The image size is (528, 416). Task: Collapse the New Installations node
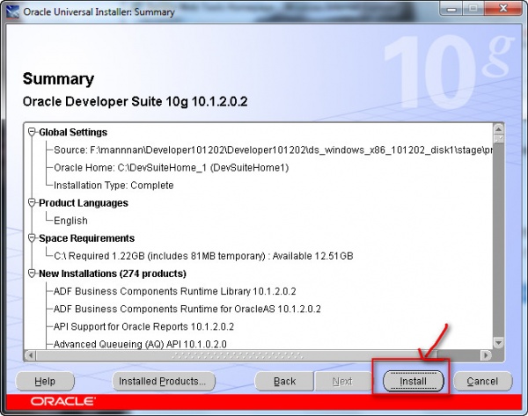(x=32, y=274)
